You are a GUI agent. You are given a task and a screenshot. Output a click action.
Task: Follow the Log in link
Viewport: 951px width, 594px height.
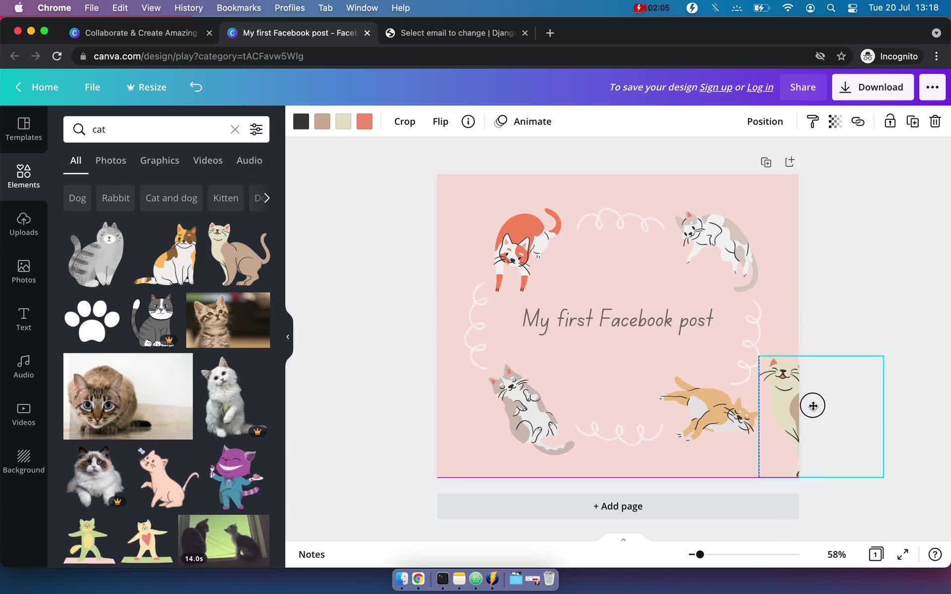(760, 87)
